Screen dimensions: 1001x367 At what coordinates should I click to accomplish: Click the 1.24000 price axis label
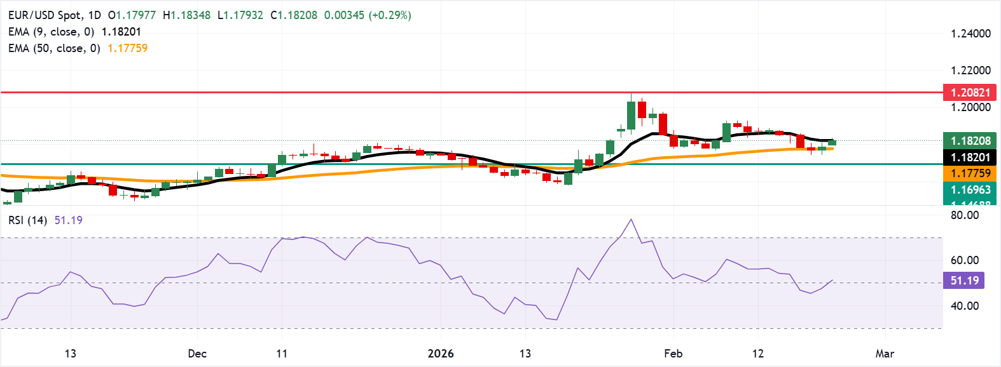click(x=970, y=34)
